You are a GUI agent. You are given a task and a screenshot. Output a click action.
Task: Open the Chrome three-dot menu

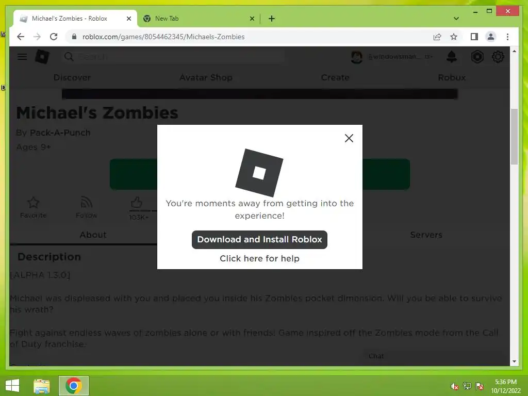click(x=507, y=37)
